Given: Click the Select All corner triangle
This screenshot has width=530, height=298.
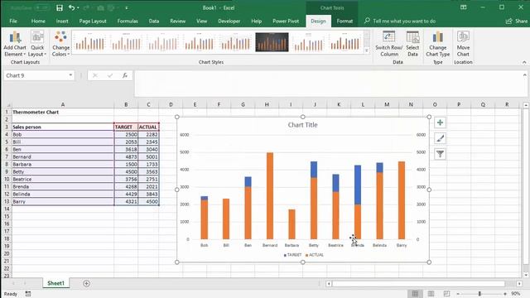Looking at the screenshot, I should [8, 105].
